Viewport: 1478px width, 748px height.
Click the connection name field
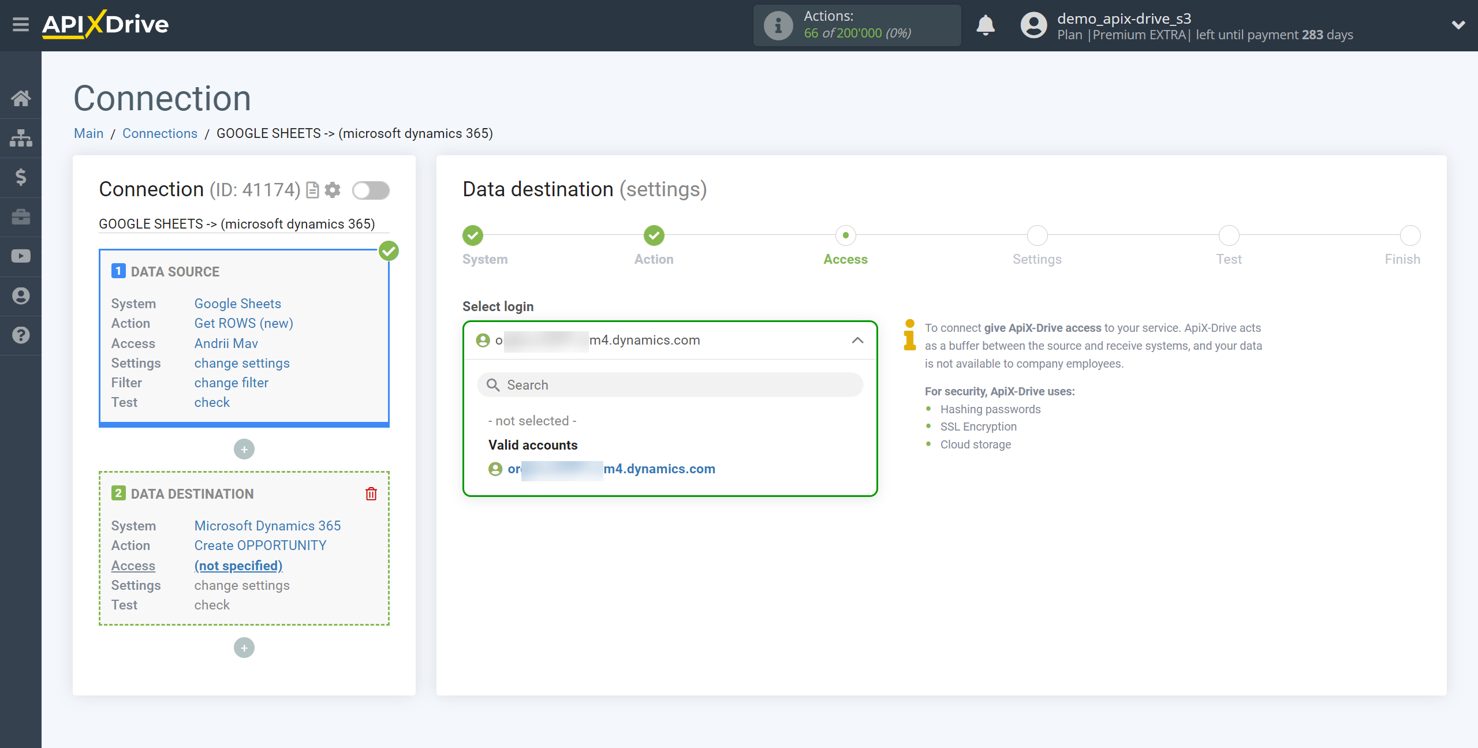click(244, 224)
